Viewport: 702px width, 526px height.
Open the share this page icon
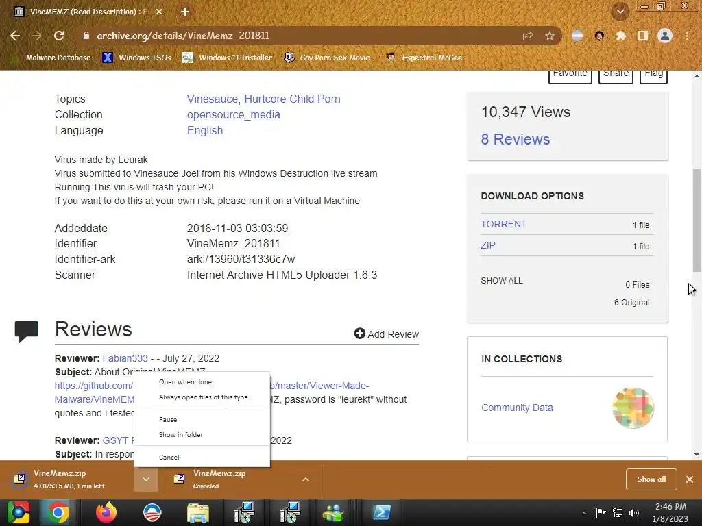pos(528,36)
